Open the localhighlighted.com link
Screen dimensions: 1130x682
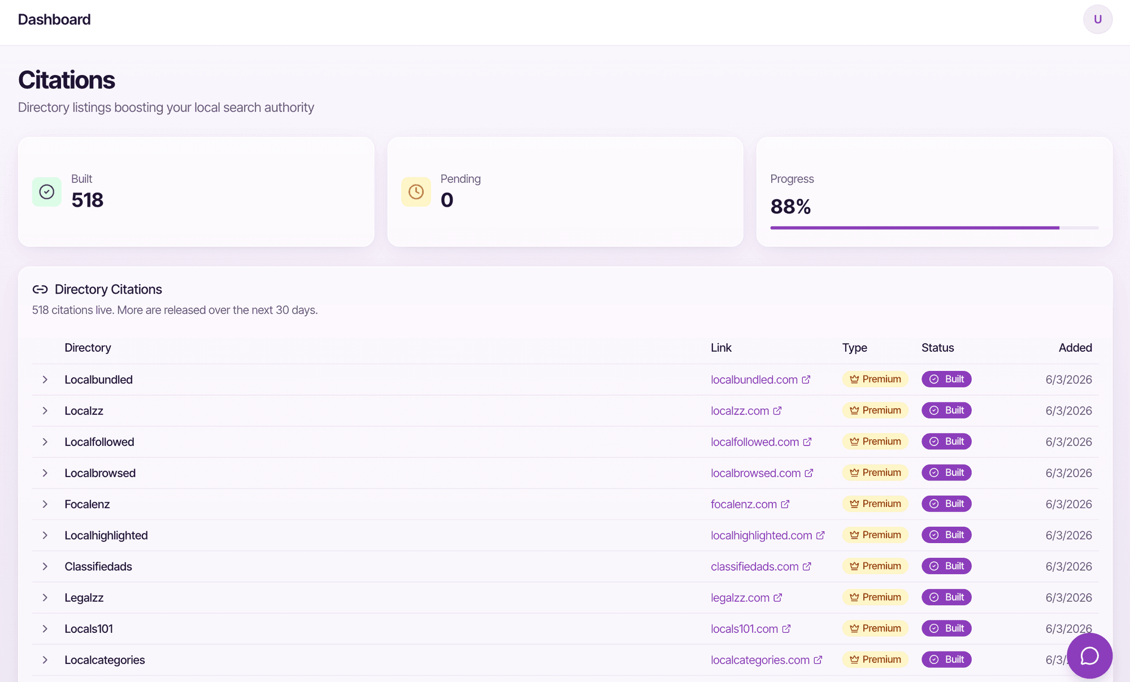click(761, 535)
